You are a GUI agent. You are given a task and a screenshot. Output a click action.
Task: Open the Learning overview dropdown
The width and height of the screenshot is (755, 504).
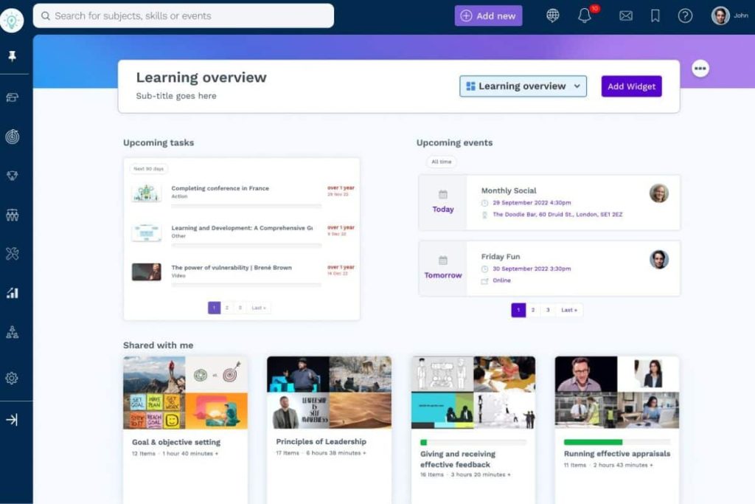click(523, 86)
